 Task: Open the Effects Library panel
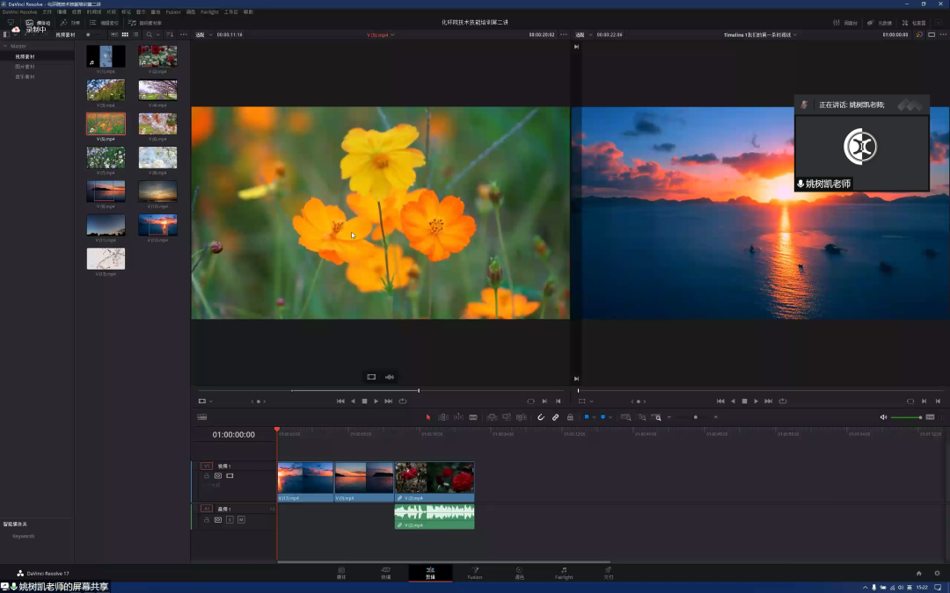[x=70, y=23]
